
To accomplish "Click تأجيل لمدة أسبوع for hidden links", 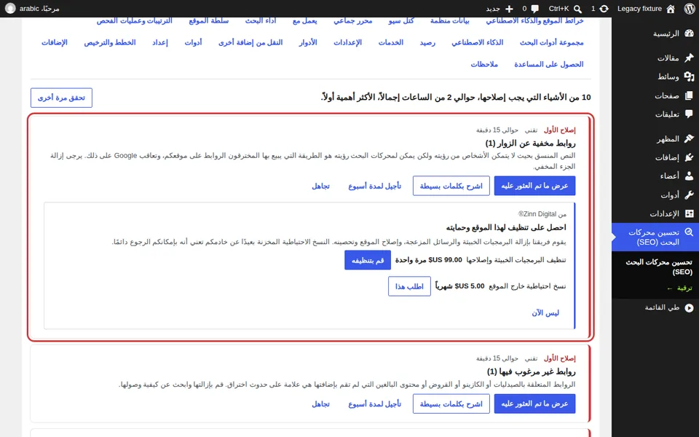I will click(x=374, y=186).
